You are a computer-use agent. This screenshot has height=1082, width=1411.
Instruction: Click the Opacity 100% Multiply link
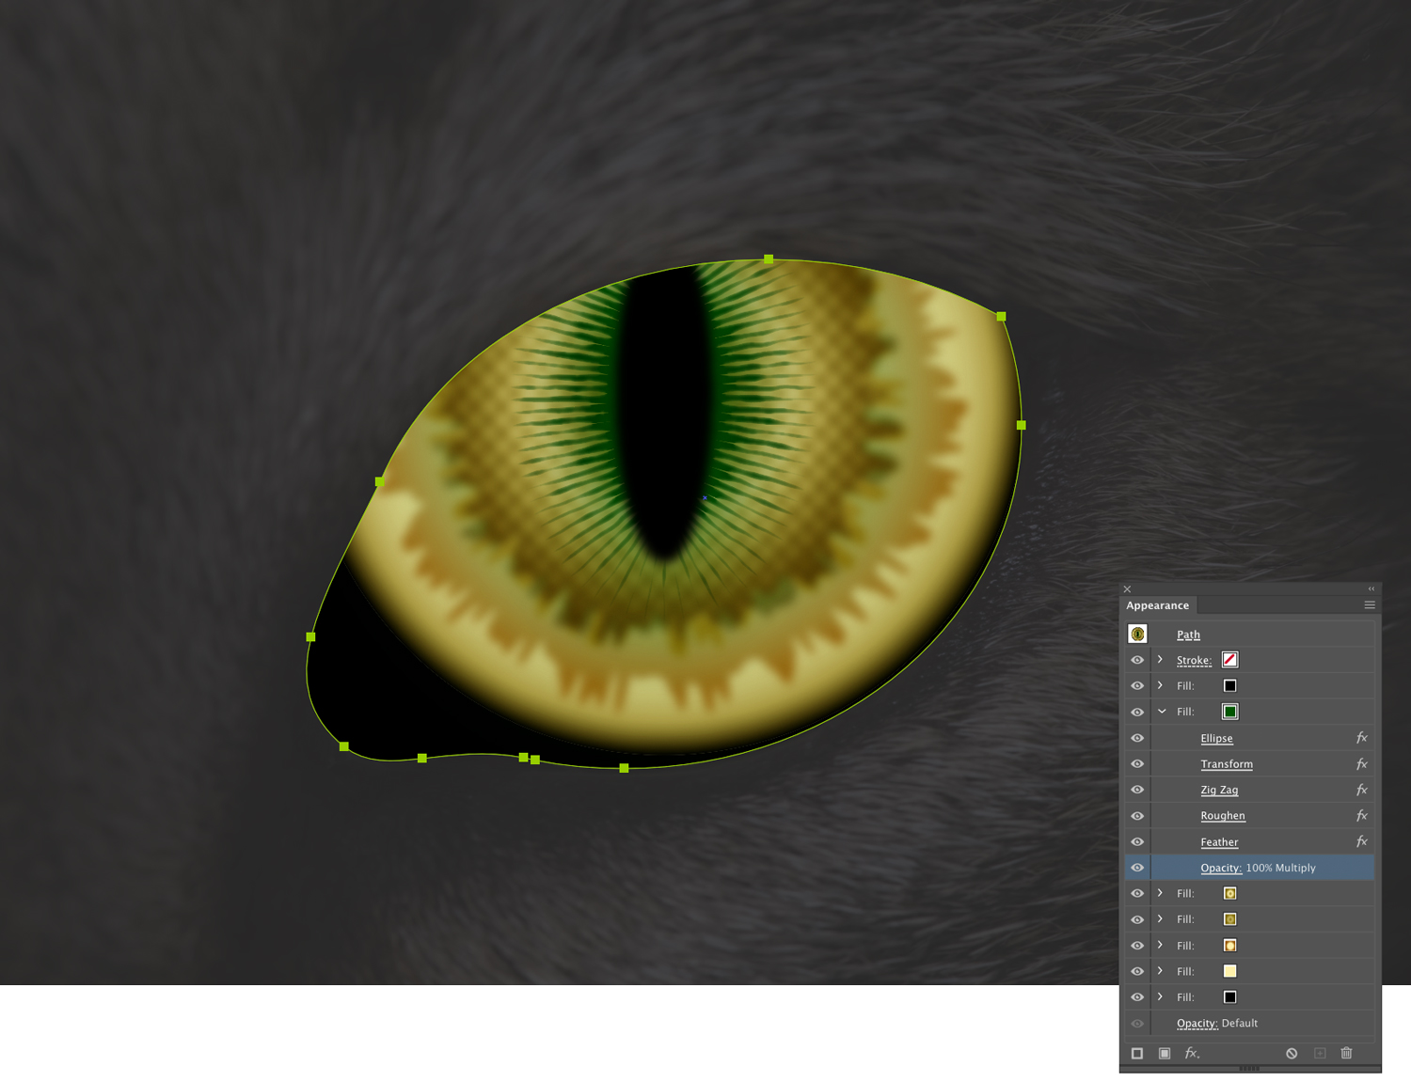[x=1220, y=867]
